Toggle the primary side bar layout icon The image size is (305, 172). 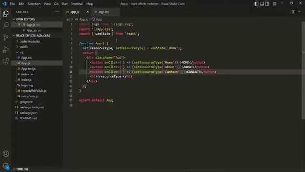(x=256, y=4)
